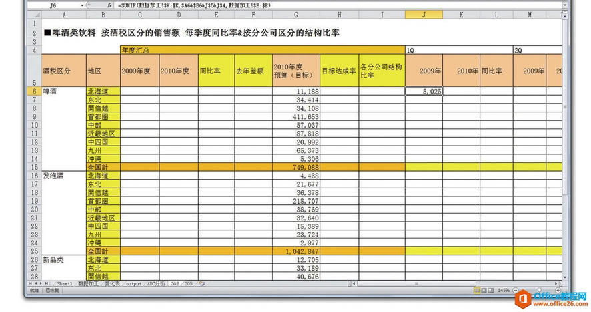
Task: Click the horizontal scrollbar left arrow
Action: tap(354, 284)
